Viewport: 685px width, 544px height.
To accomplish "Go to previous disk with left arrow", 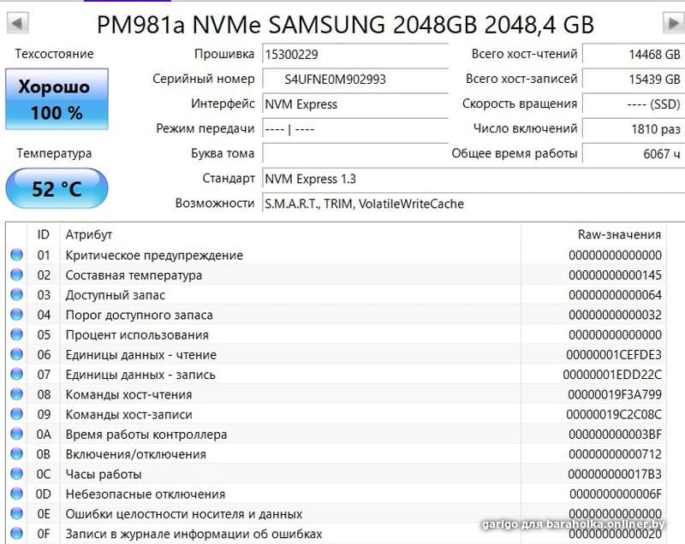I will click(x=18, y=23).
